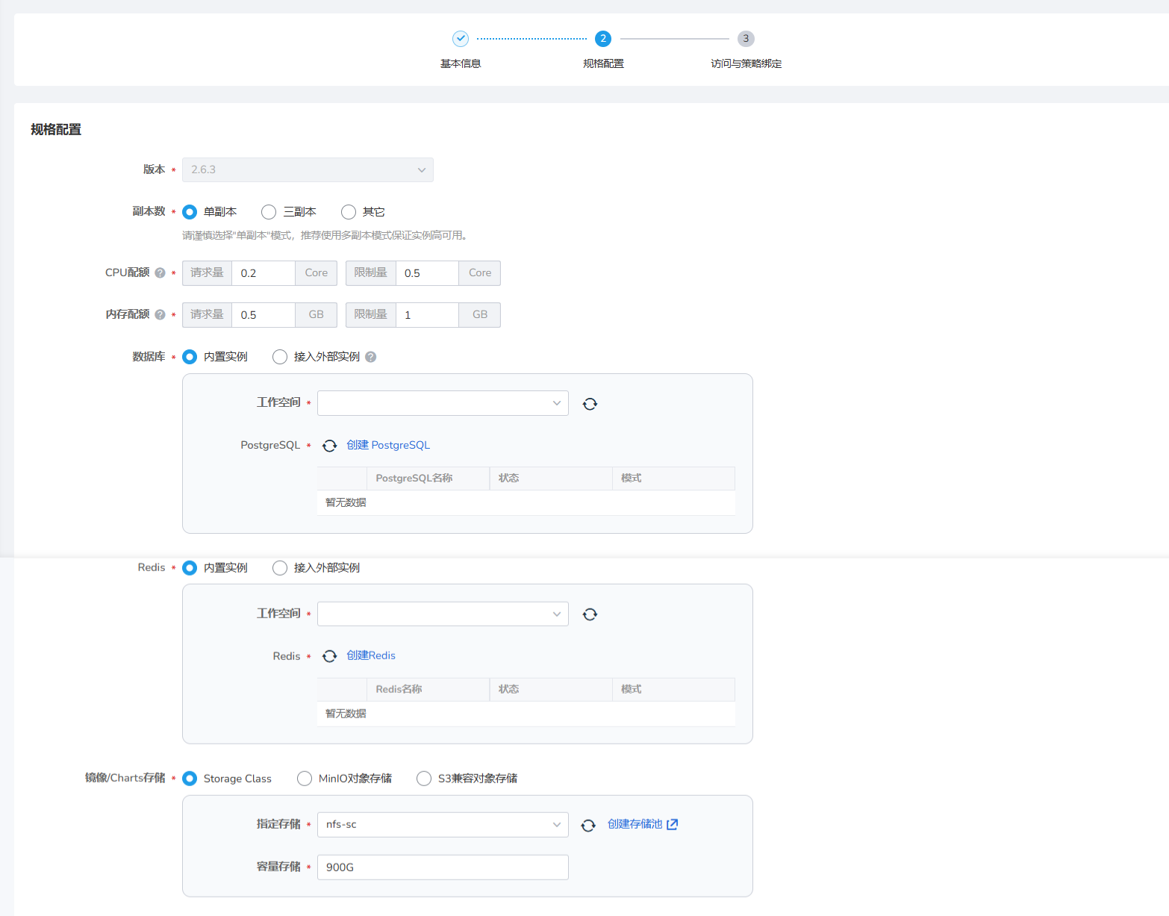Image resolution: width=1169 pixels, height=916 pixels.
Task: Open the 创建存储池 external link
Action: [642, 824]
